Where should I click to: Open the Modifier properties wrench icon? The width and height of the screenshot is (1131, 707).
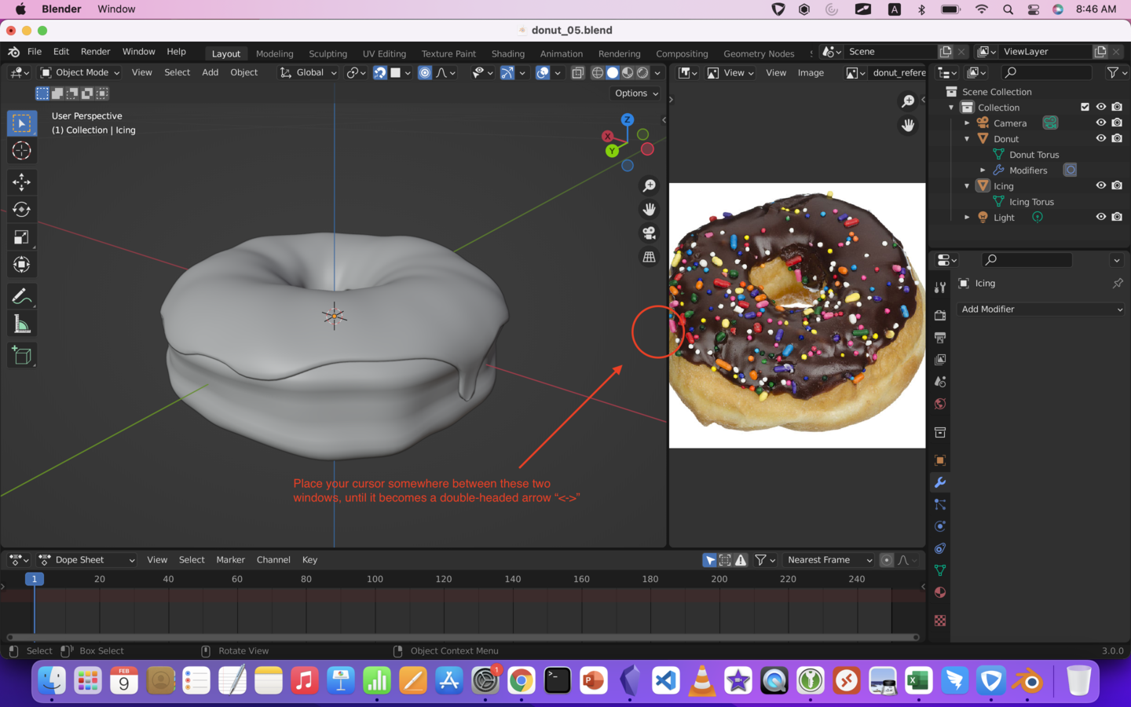[940, 482]
